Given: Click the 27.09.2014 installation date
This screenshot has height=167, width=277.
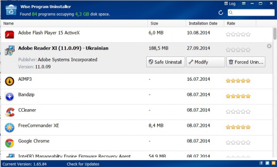Looking at the screenshot, I should coord(198,48).
